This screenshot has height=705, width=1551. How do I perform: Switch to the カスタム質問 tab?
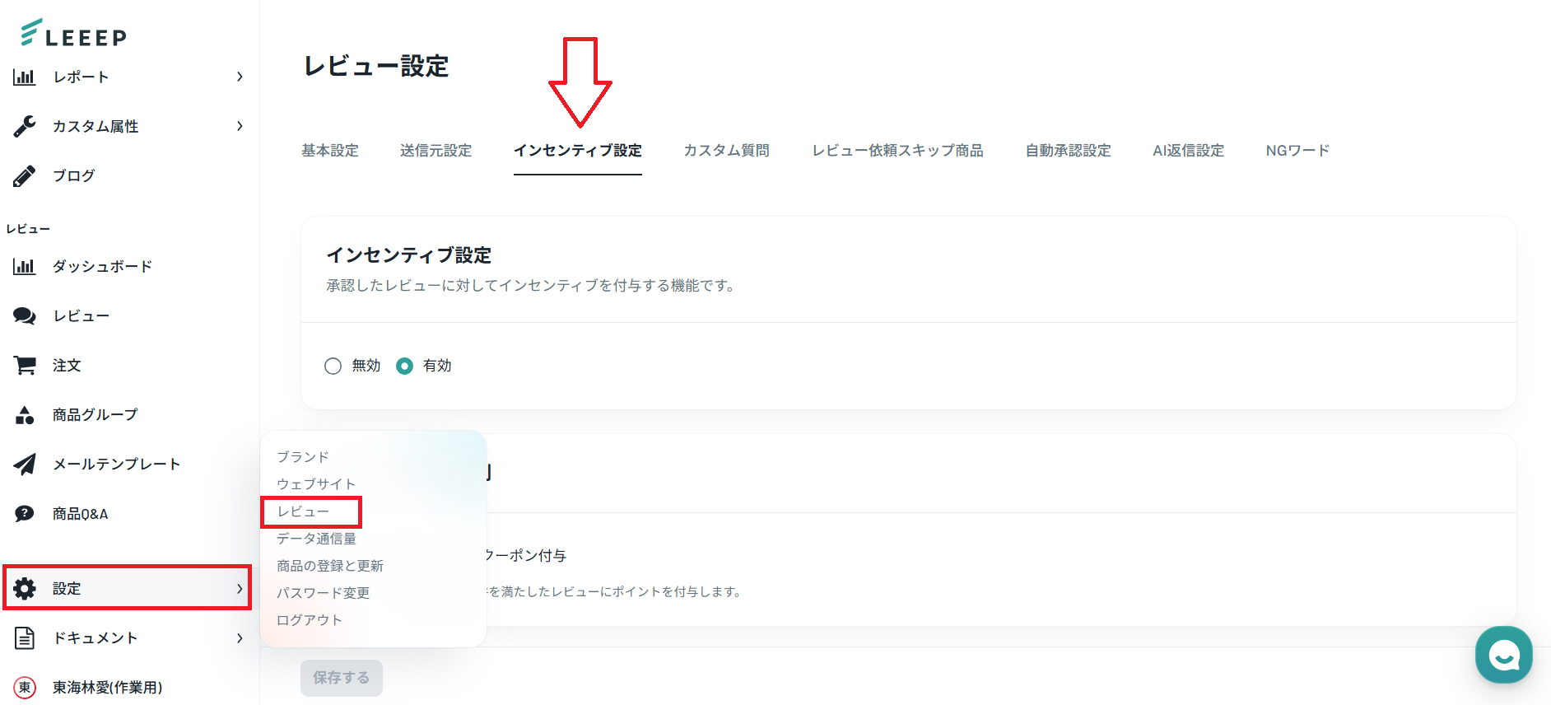tap(726, 151)
